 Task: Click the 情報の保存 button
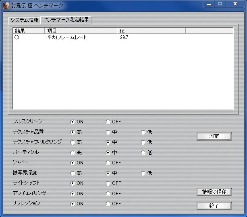coord(214,192)
